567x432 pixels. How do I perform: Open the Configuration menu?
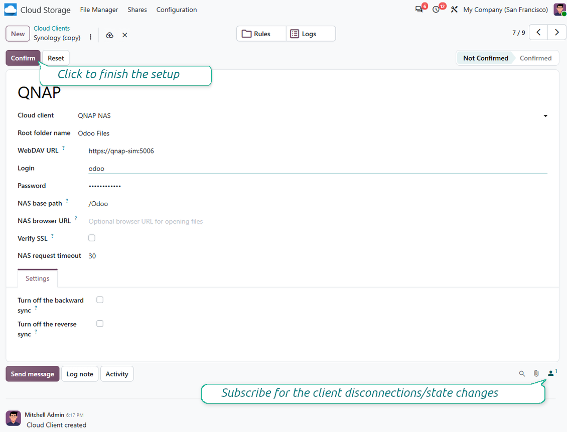tap(177, 10)
